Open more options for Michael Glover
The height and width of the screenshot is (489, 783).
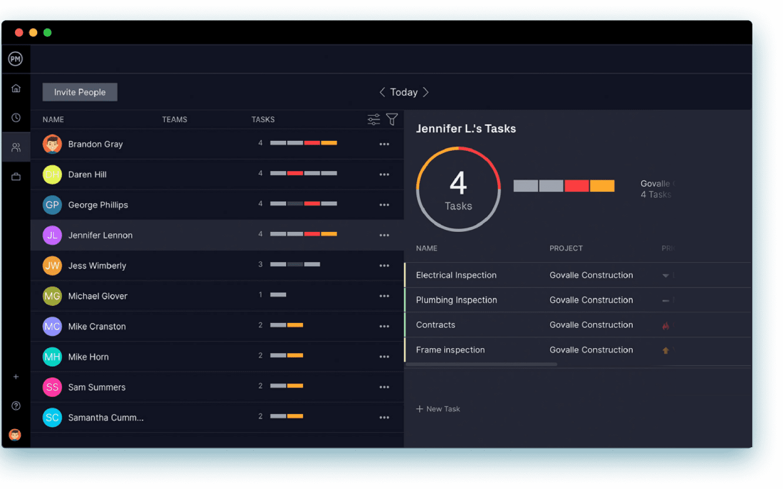(x=384, y=296)
